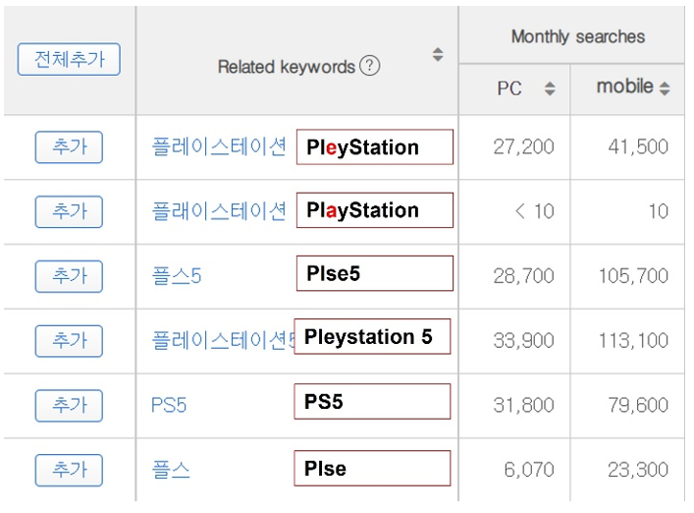Select the mobile value 10 in the 플래이스테이션 row
The image size is (694, 513).
(x=658, y=211)
